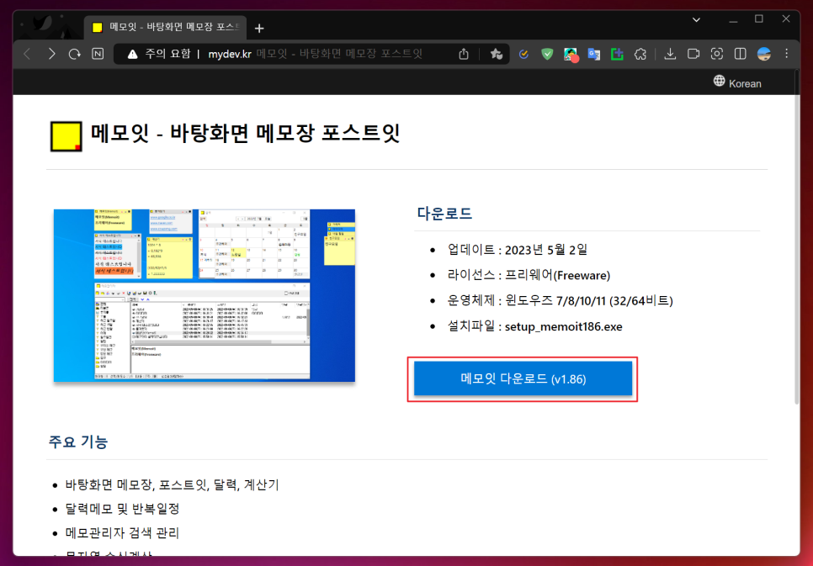This screenshot has width=813, height=566.
Task: Open the extensions puzzle menu
Action: 640,54
